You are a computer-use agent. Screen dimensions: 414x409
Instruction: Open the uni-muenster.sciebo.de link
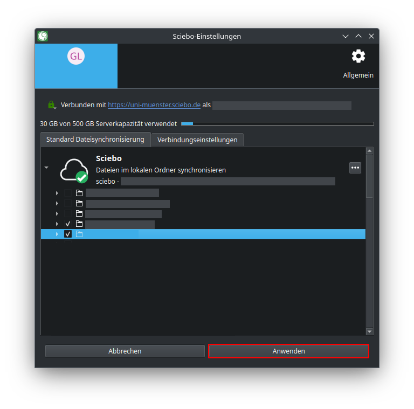pos(154,105)
